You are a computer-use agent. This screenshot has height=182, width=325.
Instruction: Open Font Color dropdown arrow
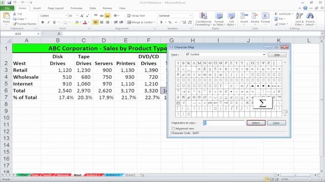tap(89, 22)
